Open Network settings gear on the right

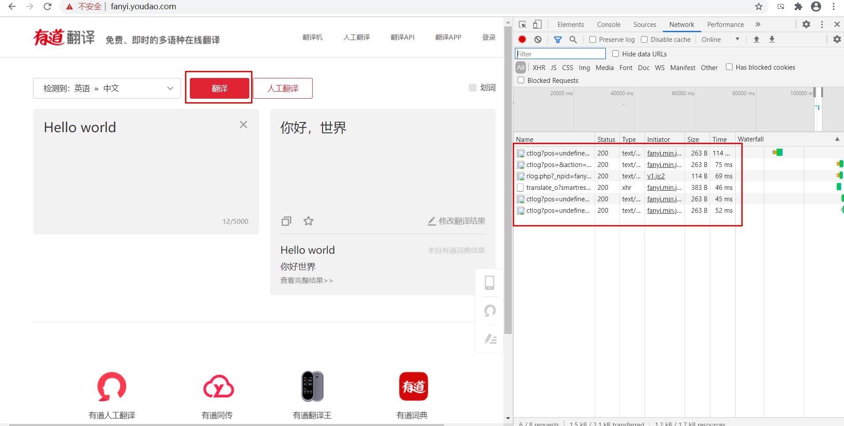coord(837,39)
